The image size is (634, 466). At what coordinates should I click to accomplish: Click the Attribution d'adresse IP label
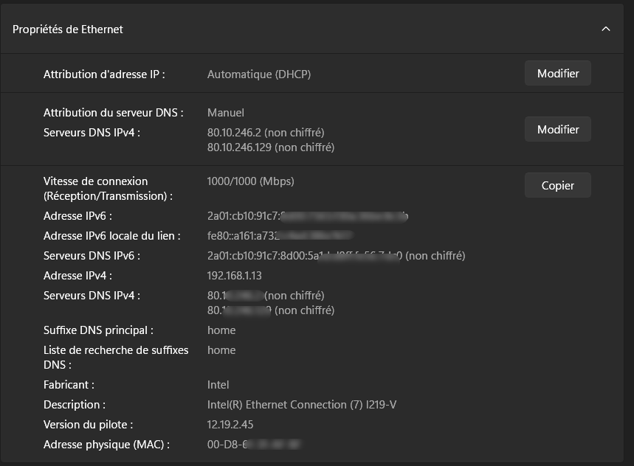[x=104, y=74]
